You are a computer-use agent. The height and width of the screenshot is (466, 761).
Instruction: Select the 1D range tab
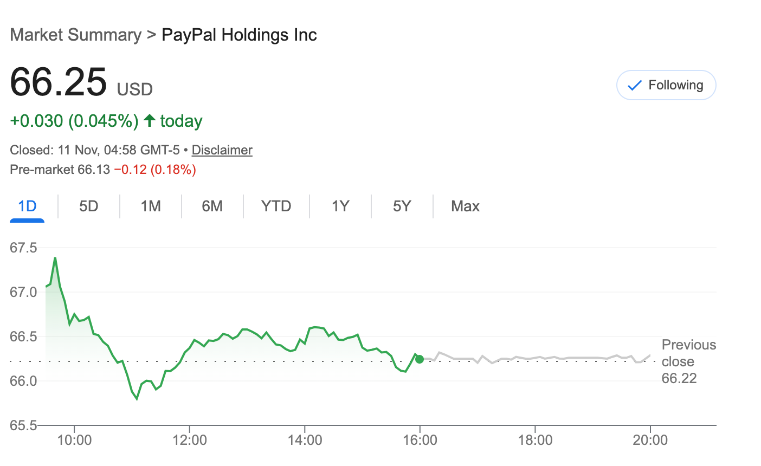(27, 206)
